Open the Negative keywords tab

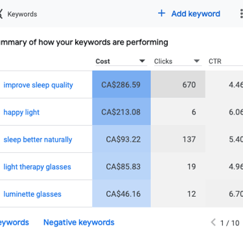[79, 222]
